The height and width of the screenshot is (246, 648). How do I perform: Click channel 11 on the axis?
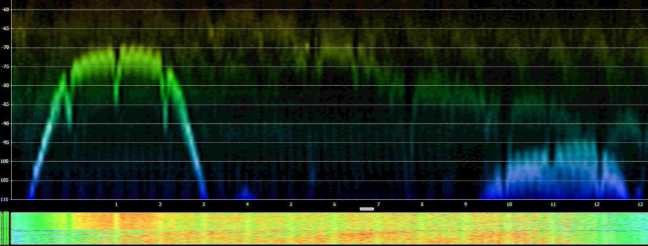(x=553, y=204)
